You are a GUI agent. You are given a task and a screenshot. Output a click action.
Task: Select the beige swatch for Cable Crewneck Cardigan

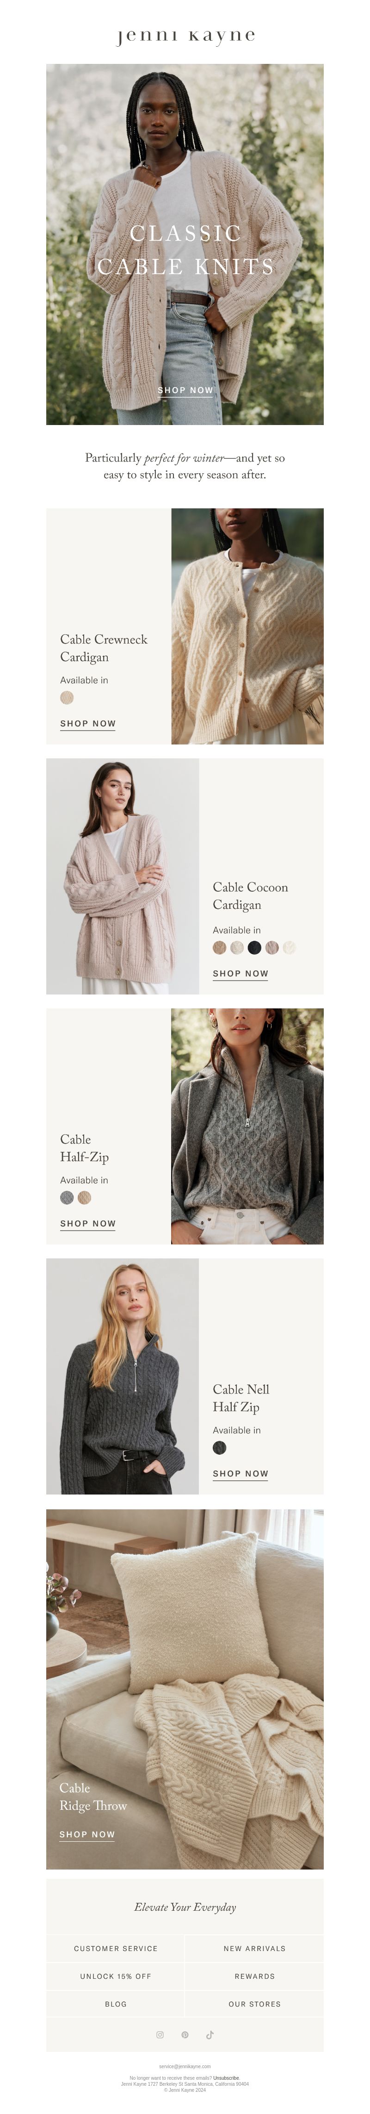tap(67, 698)
